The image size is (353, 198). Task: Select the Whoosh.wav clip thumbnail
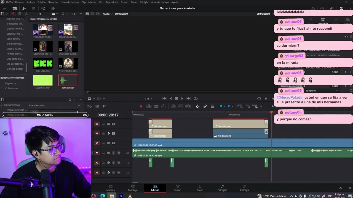(68, 80)
